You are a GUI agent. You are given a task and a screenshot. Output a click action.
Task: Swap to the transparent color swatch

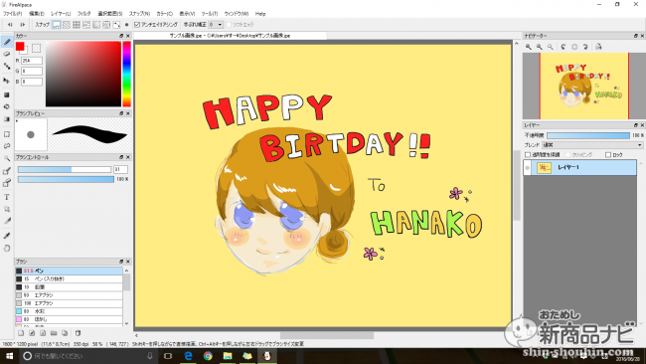click(x=36, y=48)
